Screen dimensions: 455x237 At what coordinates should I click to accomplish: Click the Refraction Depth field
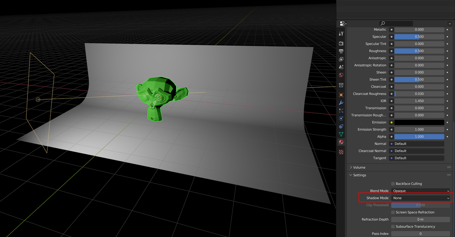click(x=421, y=219)
